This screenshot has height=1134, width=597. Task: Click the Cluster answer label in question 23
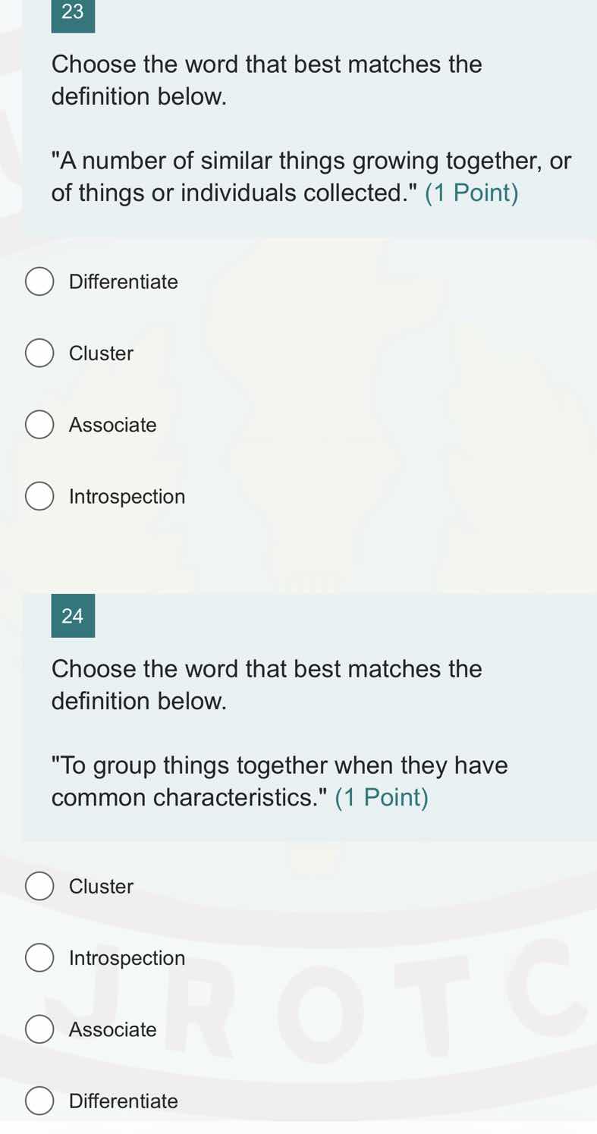coord(101,353)
